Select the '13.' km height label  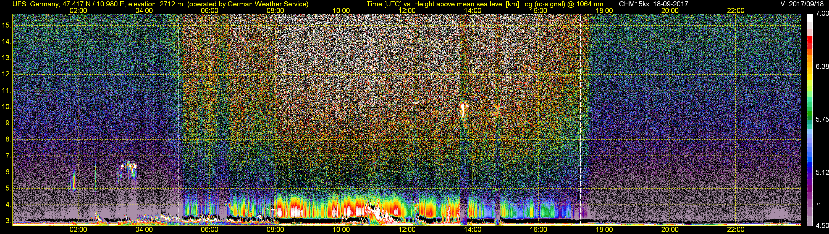(x=6, y=58)
